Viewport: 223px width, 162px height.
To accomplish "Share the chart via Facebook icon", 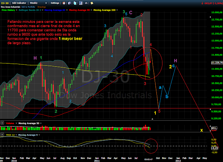I will pos(80,3).
